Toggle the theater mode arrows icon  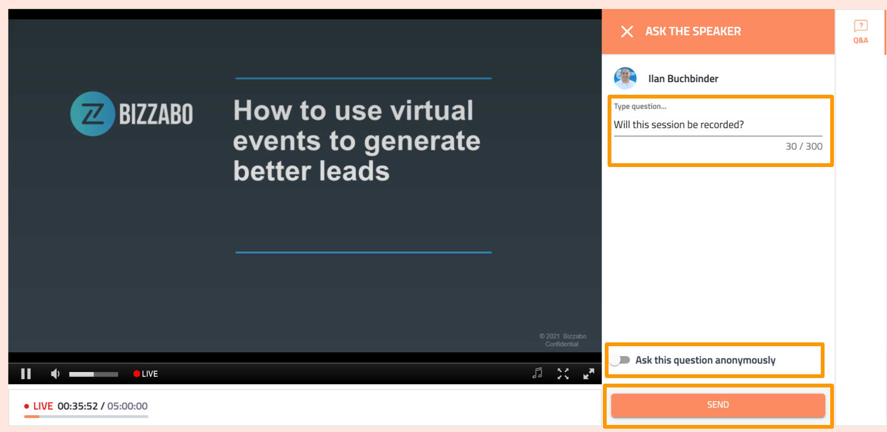pos(563,374)
